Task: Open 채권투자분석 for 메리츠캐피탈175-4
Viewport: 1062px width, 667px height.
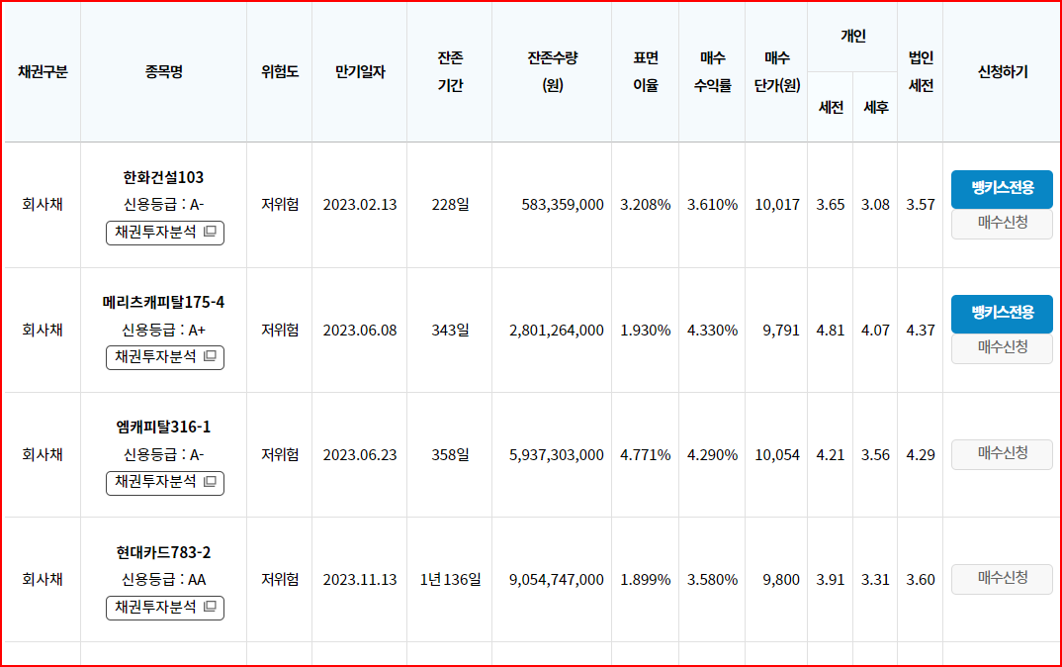Action: click(x=164, y=357)
